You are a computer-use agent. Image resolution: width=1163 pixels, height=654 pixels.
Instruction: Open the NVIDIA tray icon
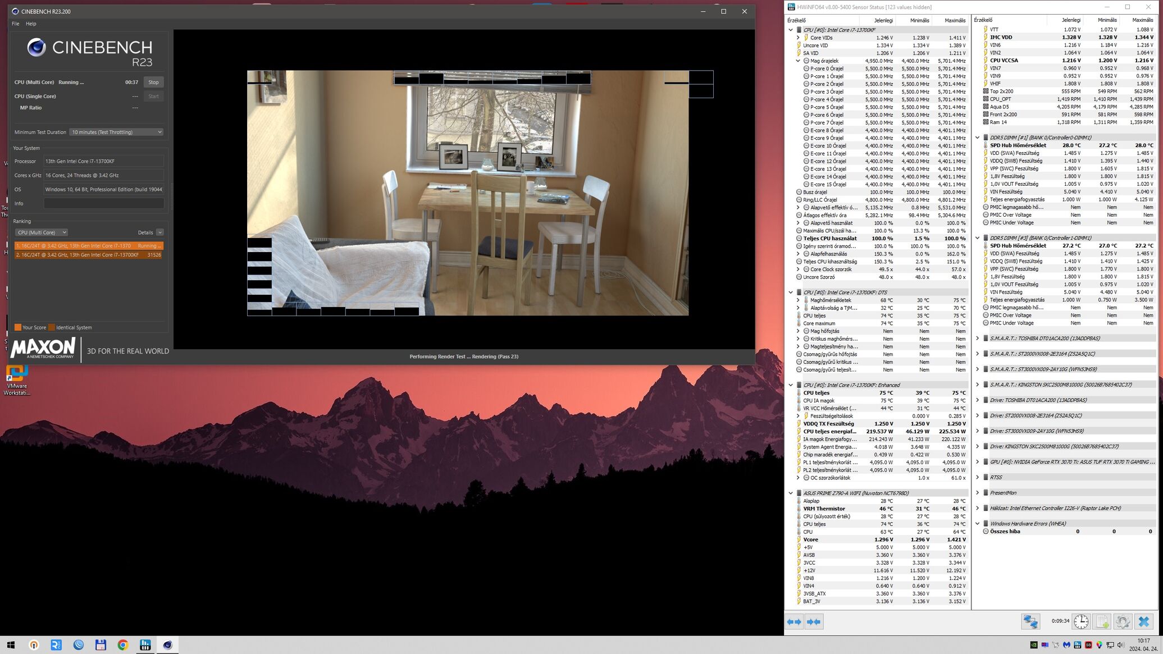click(x=1034, y=645)
